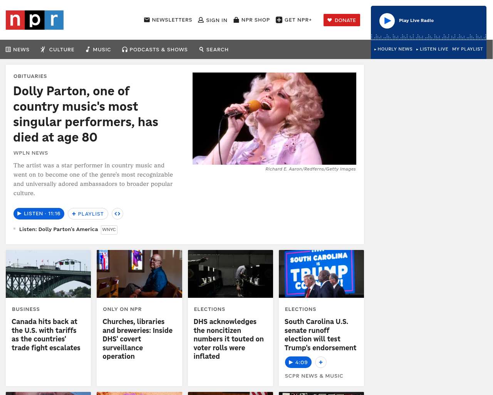Click the NPR logo
Screen dimensions: 493x395
(35, 20)
